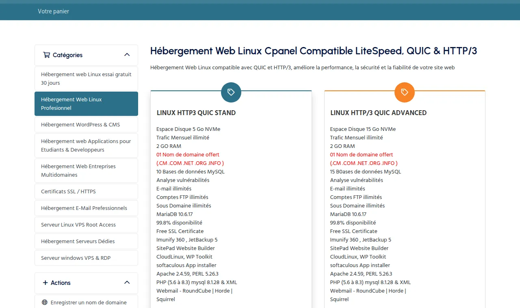Open Hébergement E-Mail Prefessionnels category
Screen dimensions: 520x308
pos(86,208)
